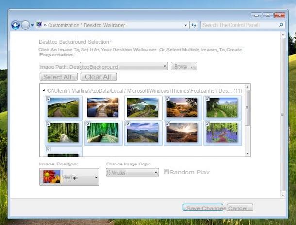The image size is (296, 225).
Task: Click the Customization breadcrumb
Action: click(x=64, y=25)
